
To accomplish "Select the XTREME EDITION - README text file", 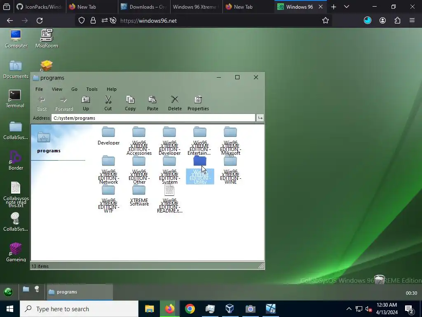I will [169, 199].
